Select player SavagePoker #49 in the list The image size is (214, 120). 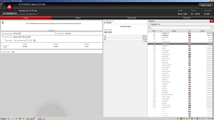pos(180,95)
